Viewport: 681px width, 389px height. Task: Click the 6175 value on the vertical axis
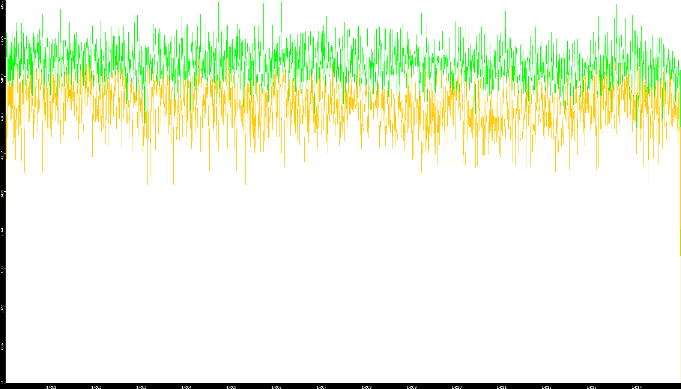pos(2,40)
